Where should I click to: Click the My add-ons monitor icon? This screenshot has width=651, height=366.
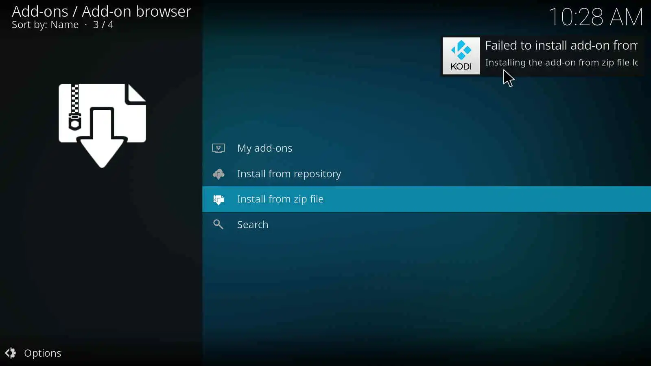(218, 148)
